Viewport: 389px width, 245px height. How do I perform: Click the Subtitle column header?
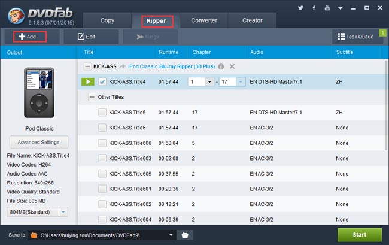345,52
